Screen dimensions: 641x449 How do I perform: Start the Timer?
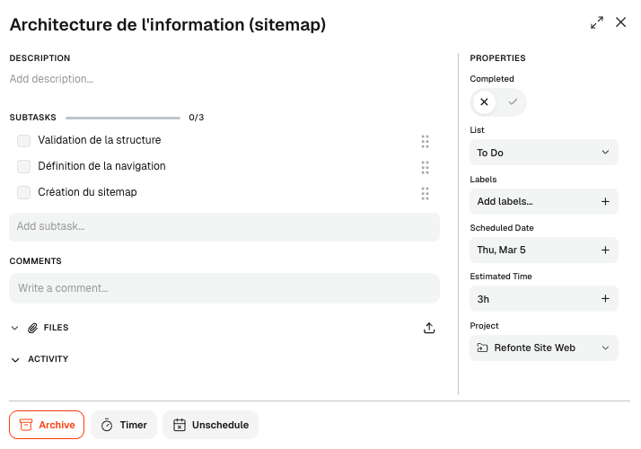pyautogui.click(x=124, y=425)
